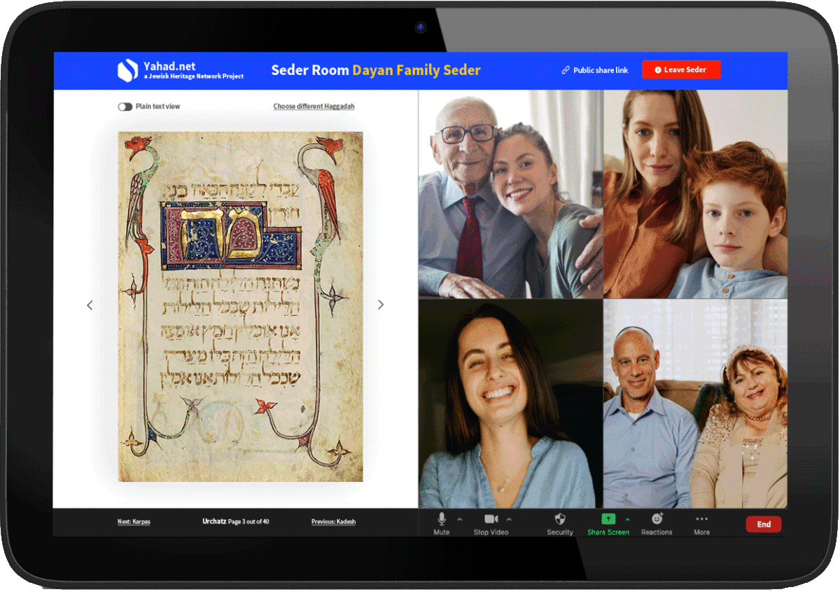Viewport: 840px width, 592px height.
Task: Mute the microphone
Action: 442,523
